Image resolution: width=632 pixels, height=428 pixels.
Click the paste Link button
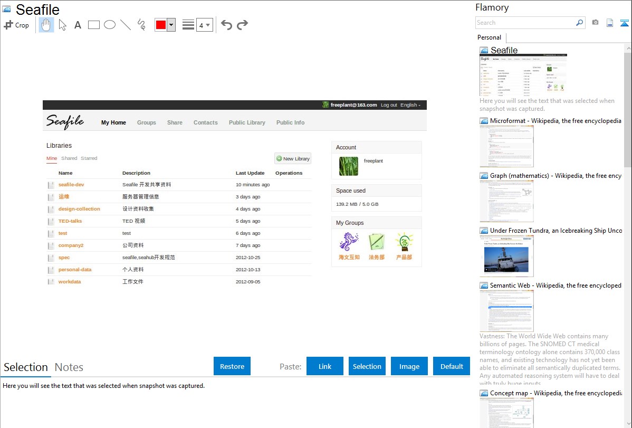[325, 366]
